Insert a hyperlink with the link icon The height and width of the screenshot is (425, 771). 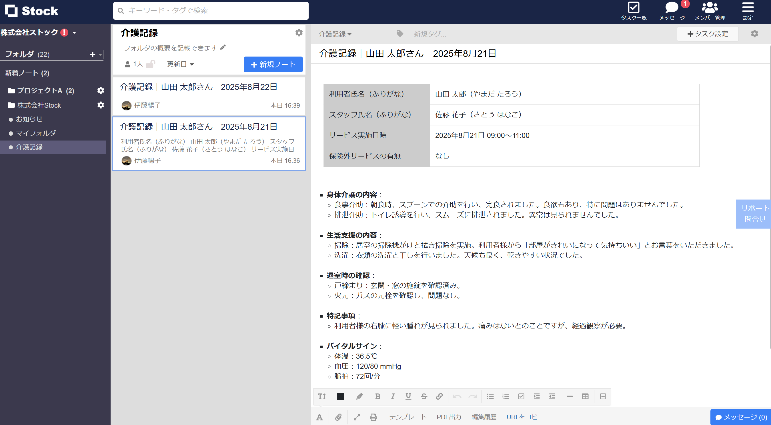(x=440, y=397)
